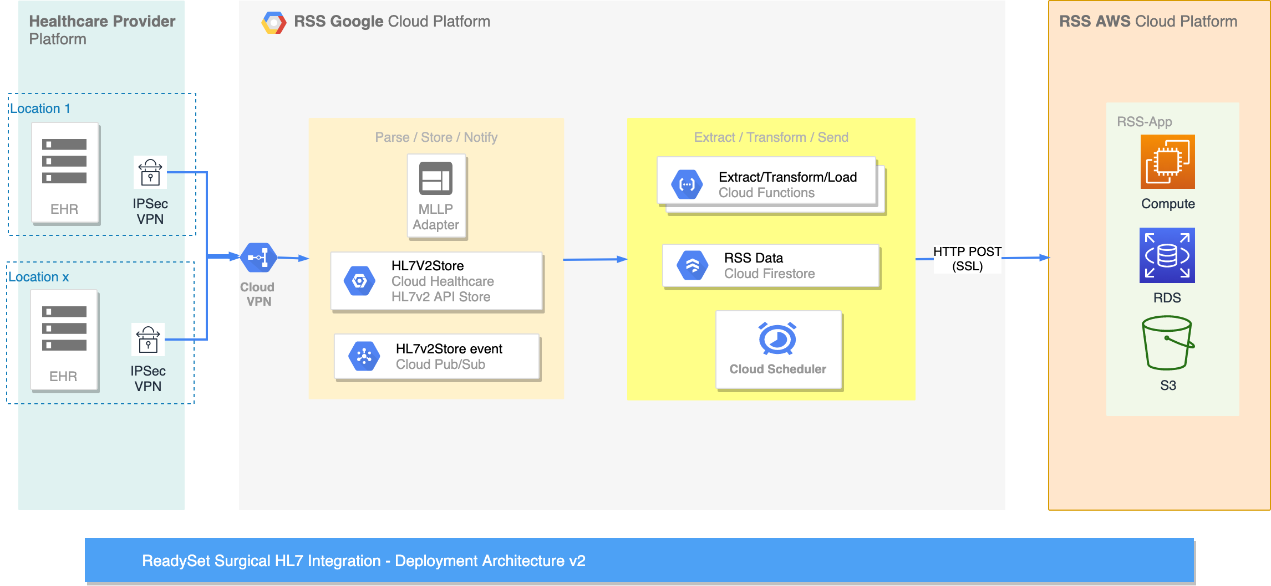This screenshot has width=1271, height=586.
Task: Click the 'RSS AWS Cloud Platform' heading
Action: click(x=1148, y=22)
